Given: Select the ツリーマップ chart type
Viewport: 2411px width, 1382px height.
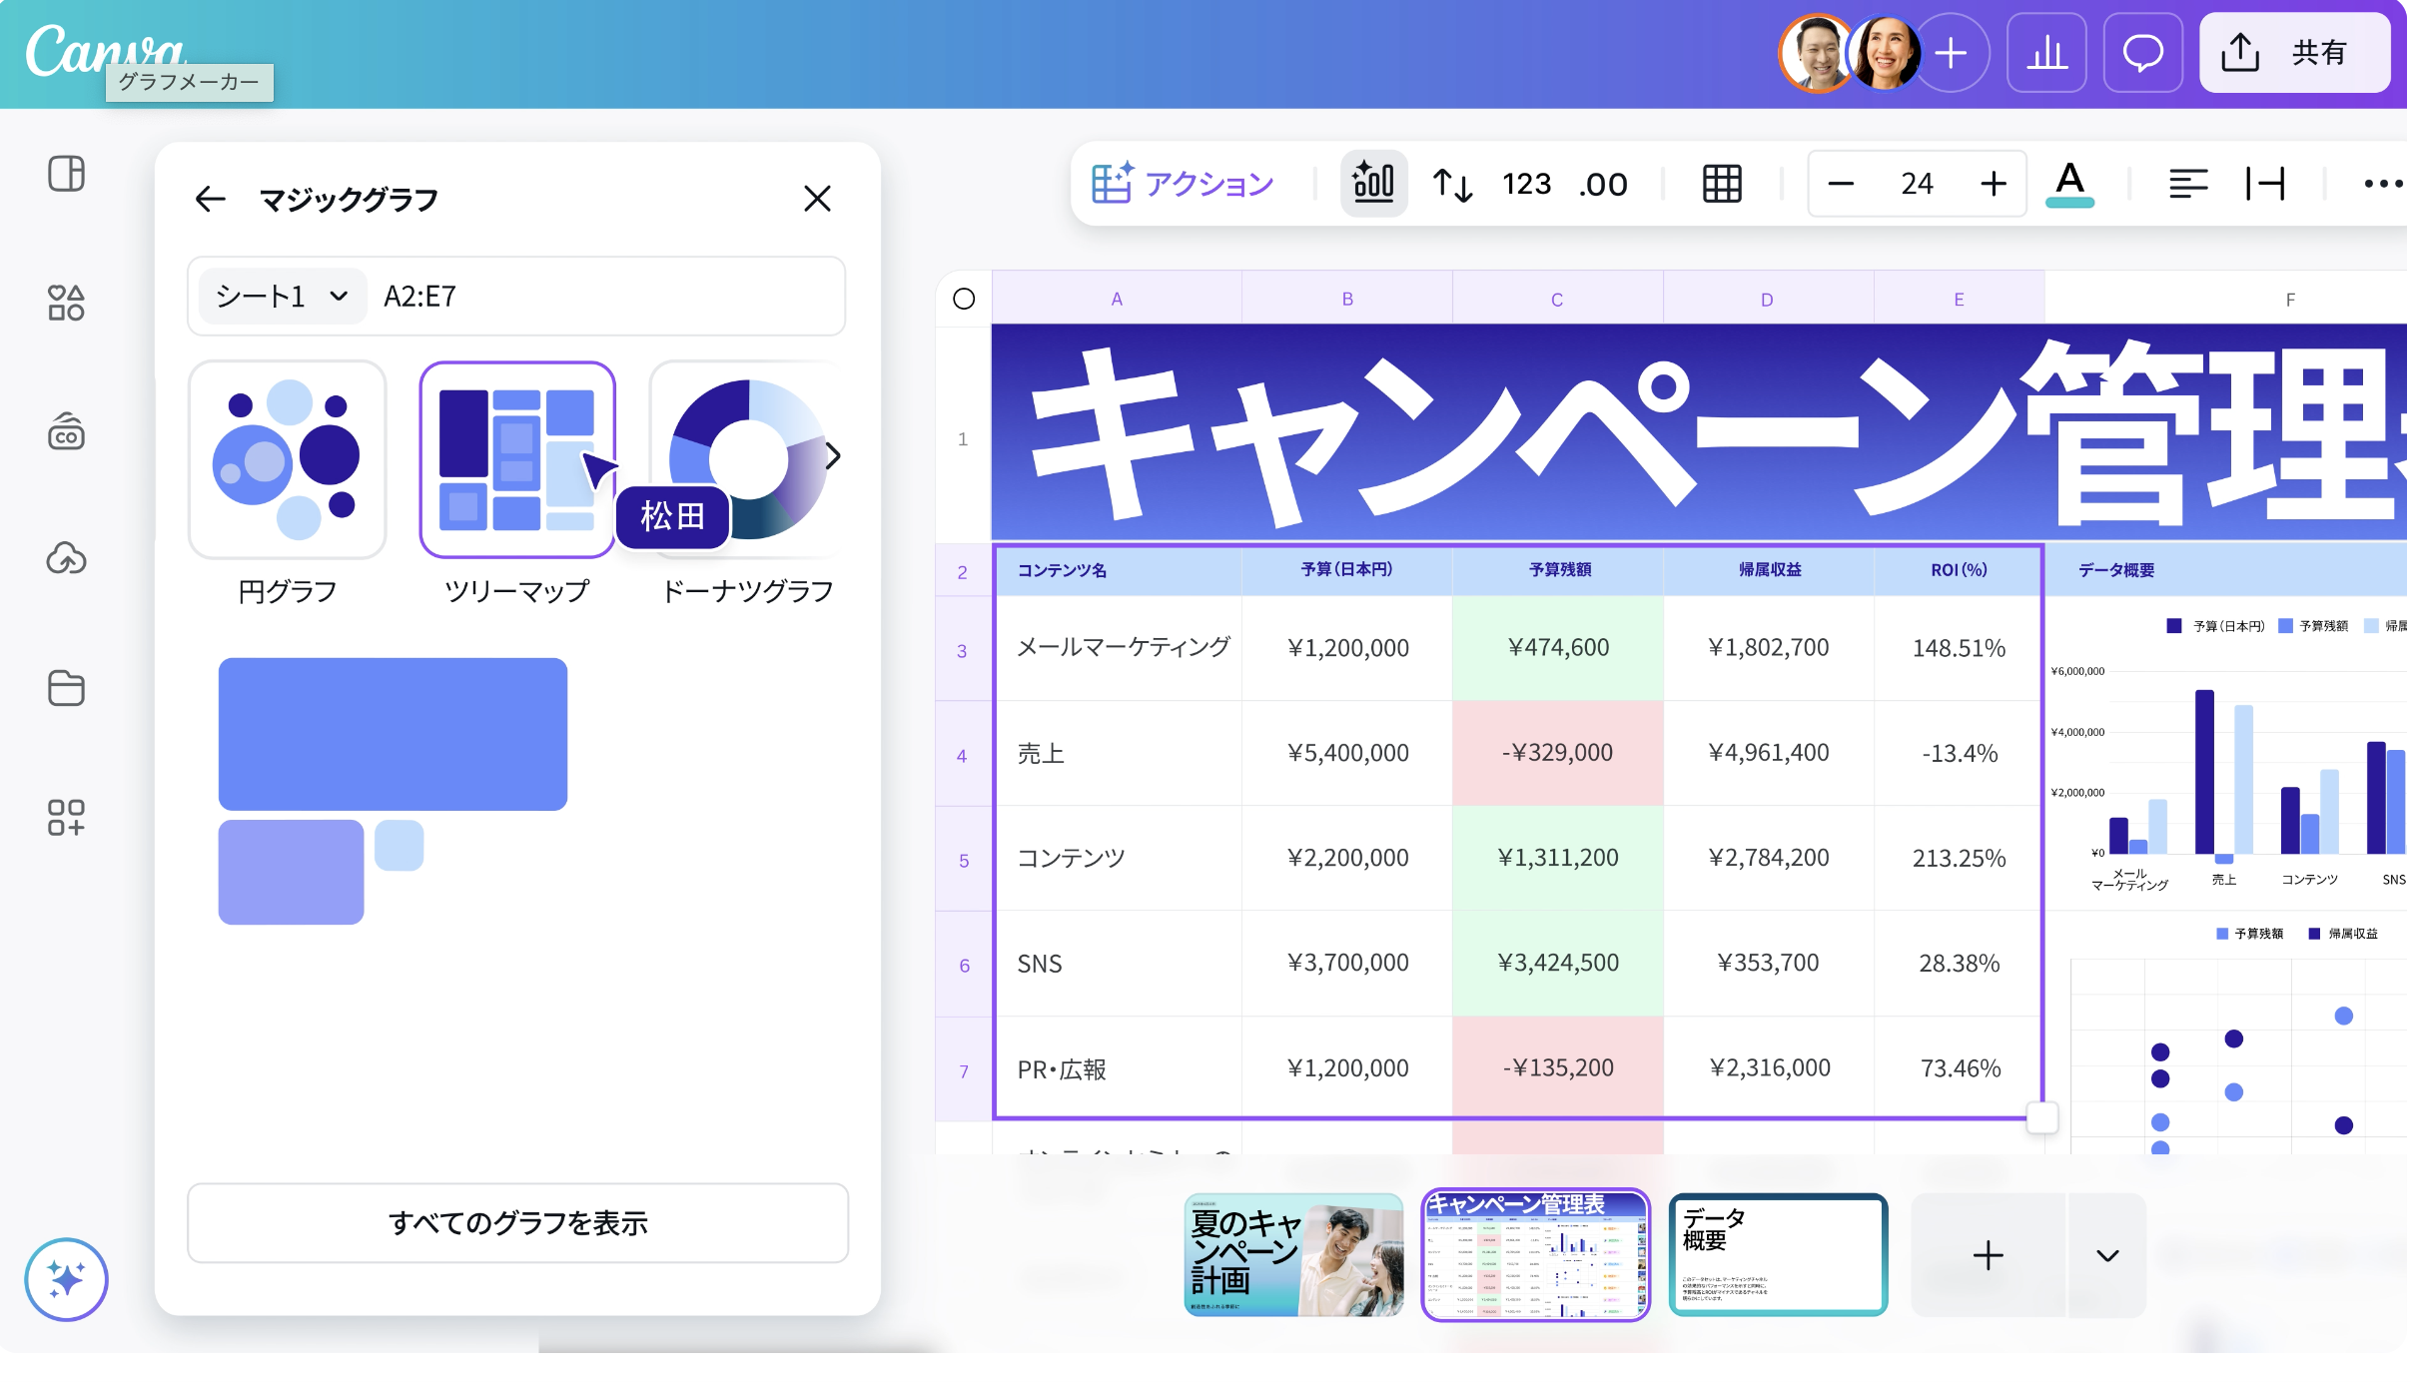Looking at the screenshot, I should click(517, 460).
